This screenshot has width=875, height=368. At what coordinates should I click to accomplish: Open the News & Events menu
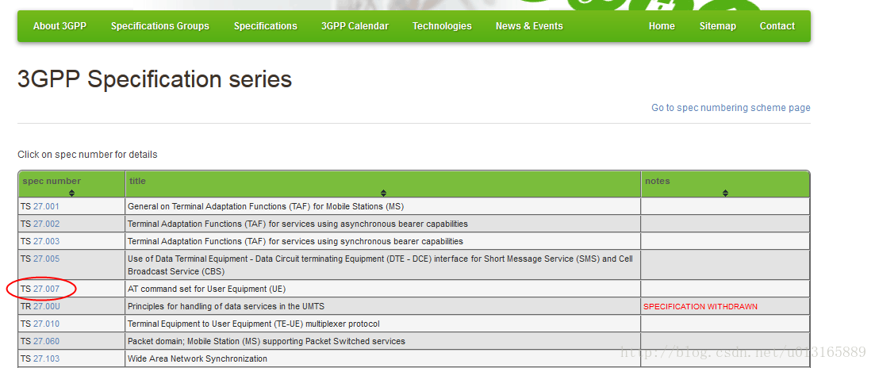[x=529, y=26]
